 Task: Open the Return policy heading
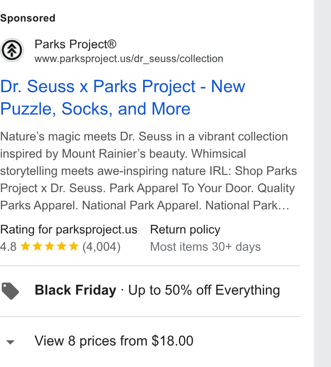[x=185, y=229]
